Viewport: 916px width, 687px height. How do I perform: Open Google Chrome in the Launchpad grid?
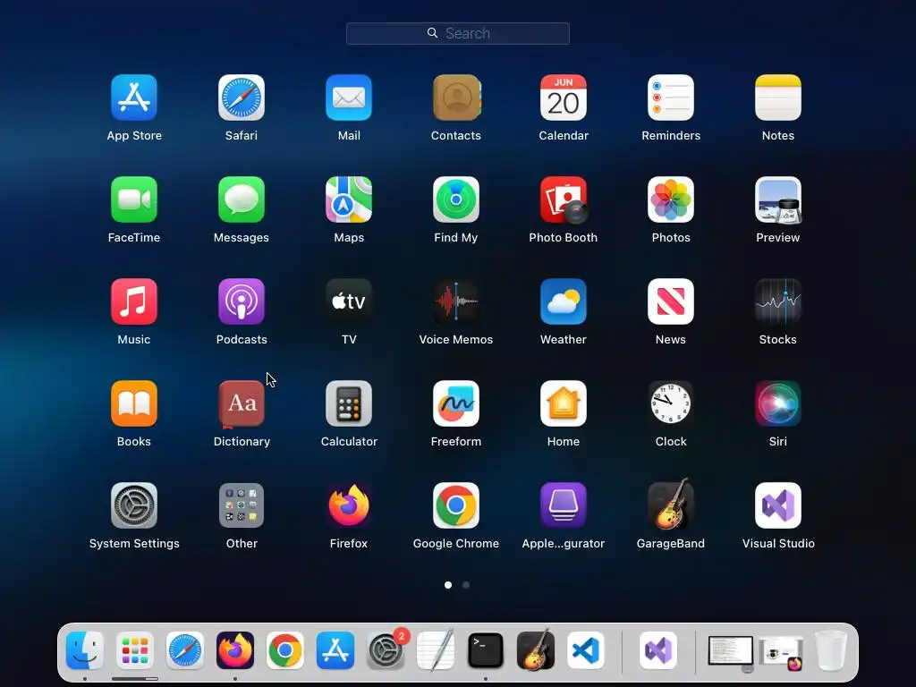(456, 505)
